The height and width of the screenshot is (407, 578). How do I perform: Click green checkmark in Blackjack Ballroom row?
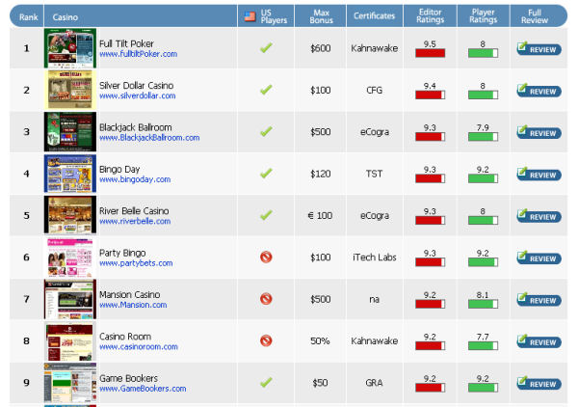[266, 131]
